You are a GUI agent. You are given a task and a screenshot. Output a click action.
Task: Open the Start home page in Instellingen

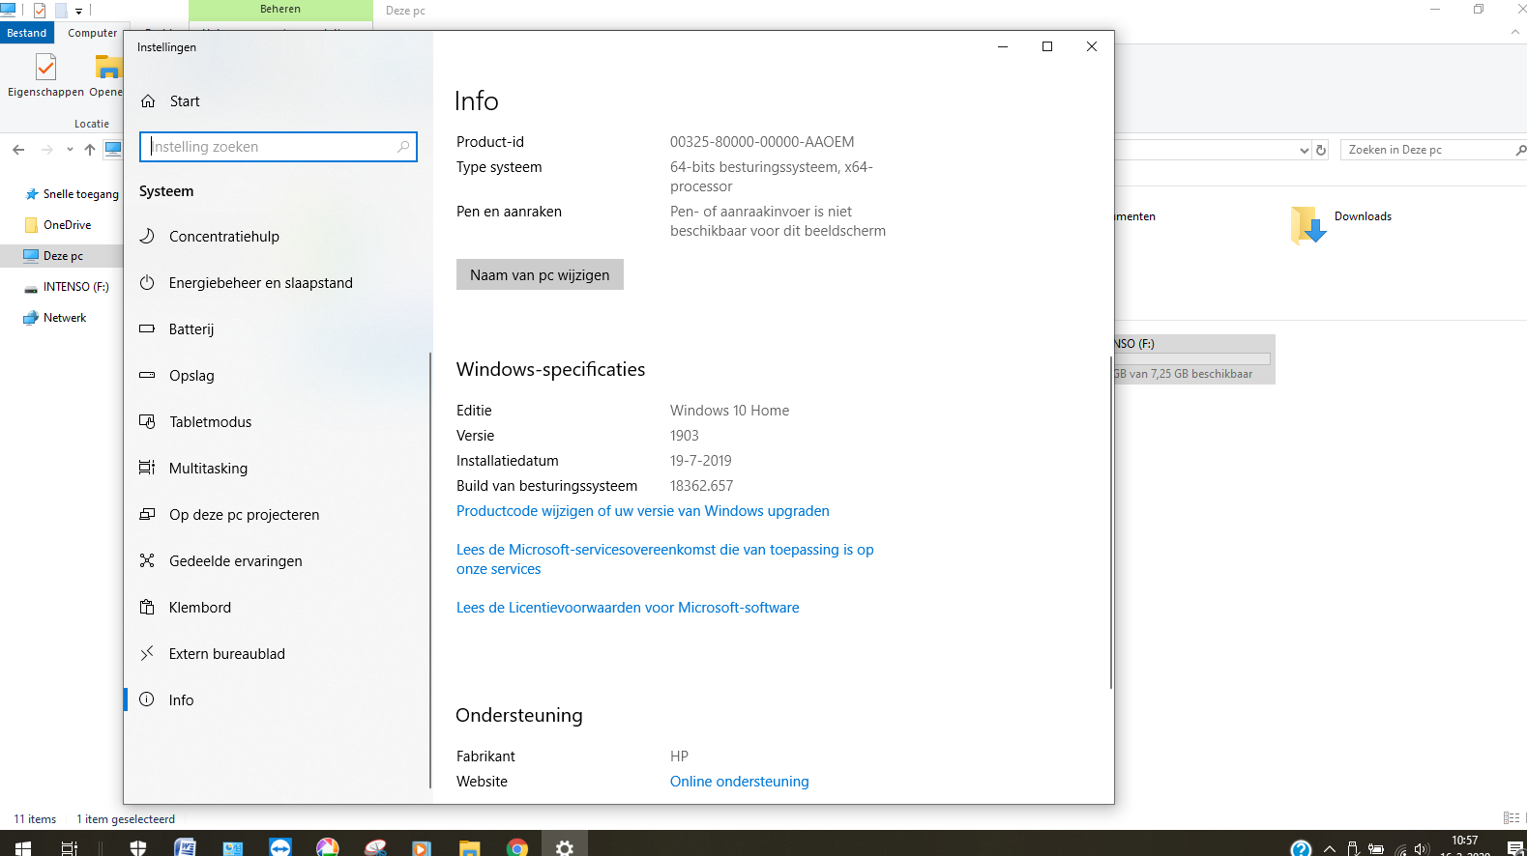tap(170, 101)
